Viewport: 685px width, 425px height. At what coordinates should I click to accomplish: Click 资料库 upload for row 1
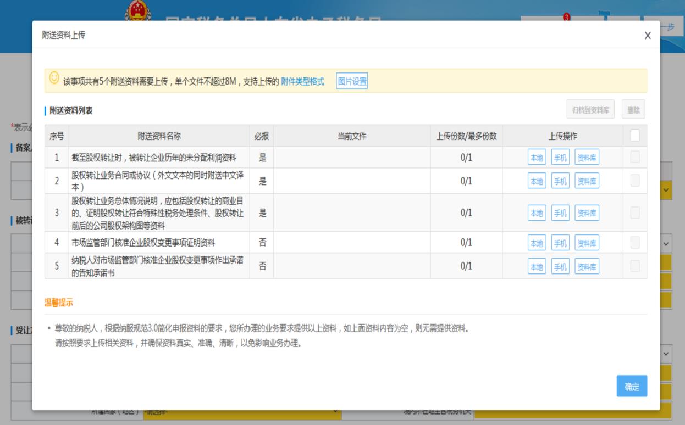587,158
